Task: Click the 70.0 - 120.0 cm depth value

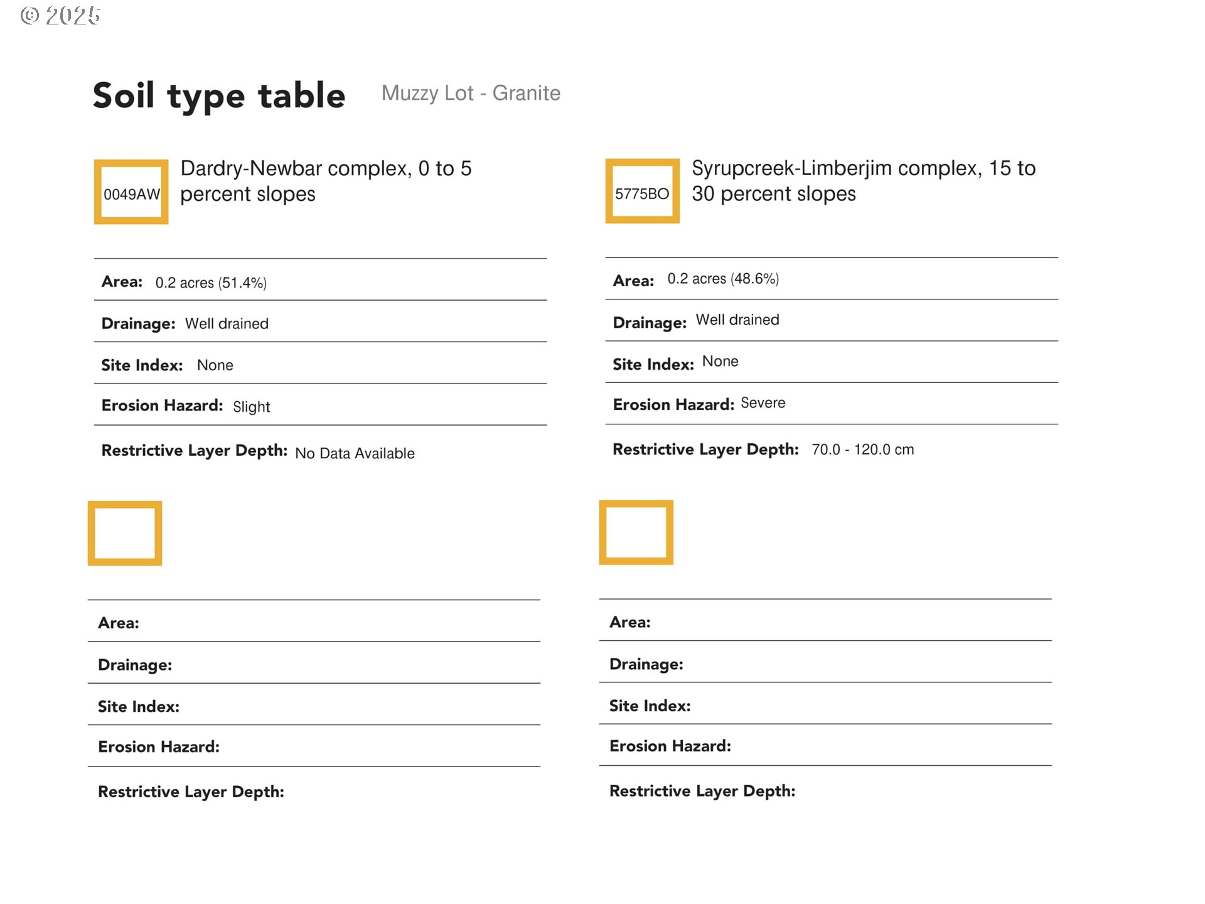Action: tap(862, 449)
